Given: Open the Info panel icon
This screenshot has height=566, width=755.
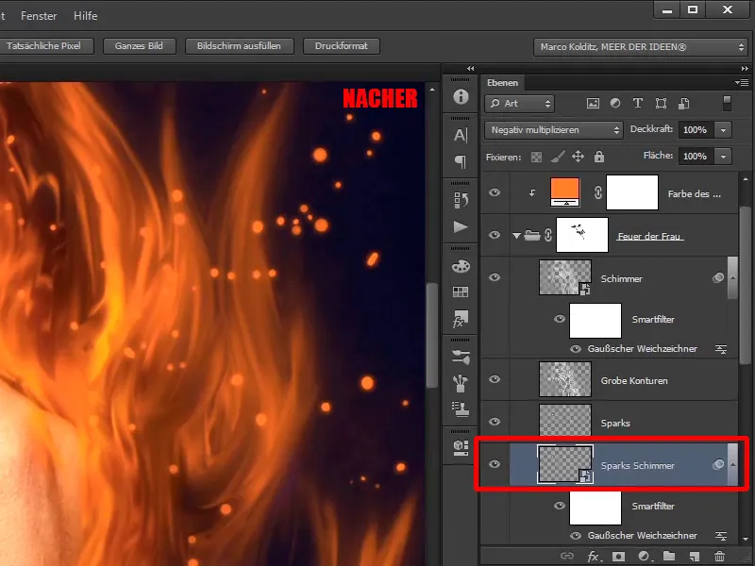Looking at the screenshot, I should [461, 97].
